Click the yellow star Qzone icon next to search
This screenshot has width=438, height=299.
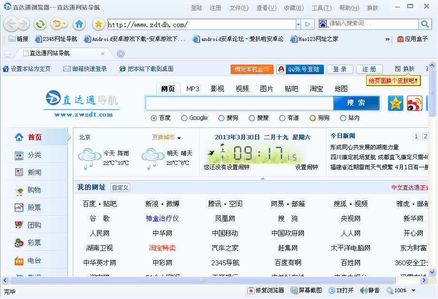396,103
